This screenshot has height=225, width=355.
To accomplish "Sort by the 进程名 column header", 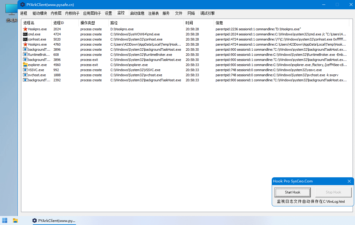I will [36, 23].
